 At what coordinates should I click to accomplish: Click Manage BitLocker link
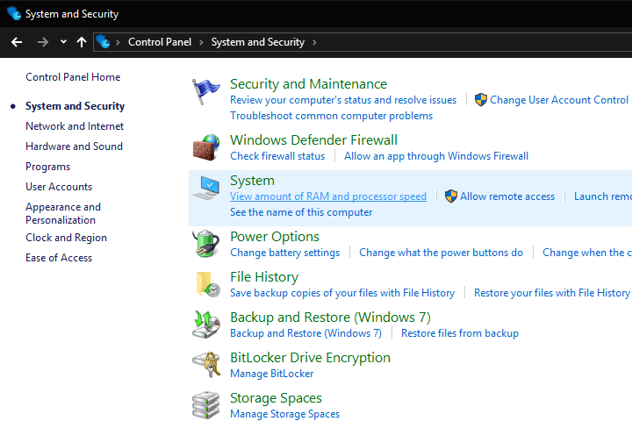tap(271, 374)
